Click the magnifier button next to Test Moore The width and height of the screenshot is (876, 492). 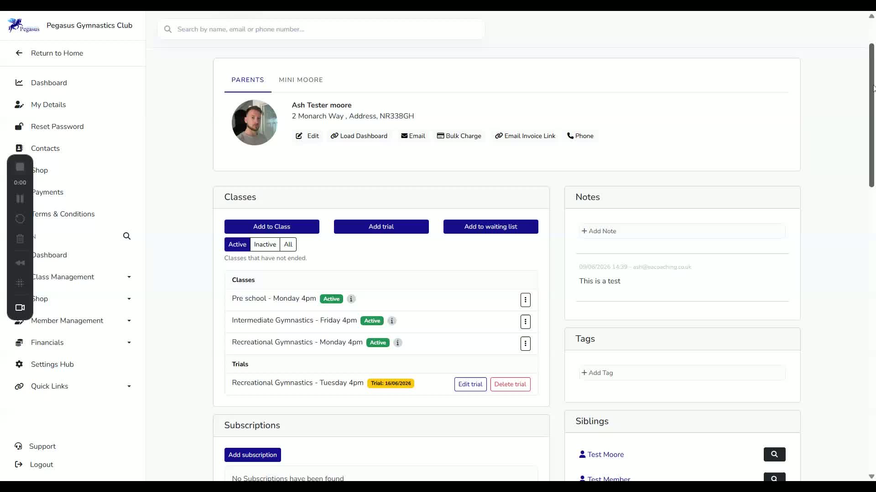774,454
